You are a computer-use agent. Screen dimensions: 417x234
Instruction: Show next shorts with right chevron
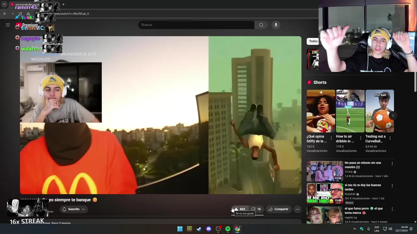click(x=393, y=115)
